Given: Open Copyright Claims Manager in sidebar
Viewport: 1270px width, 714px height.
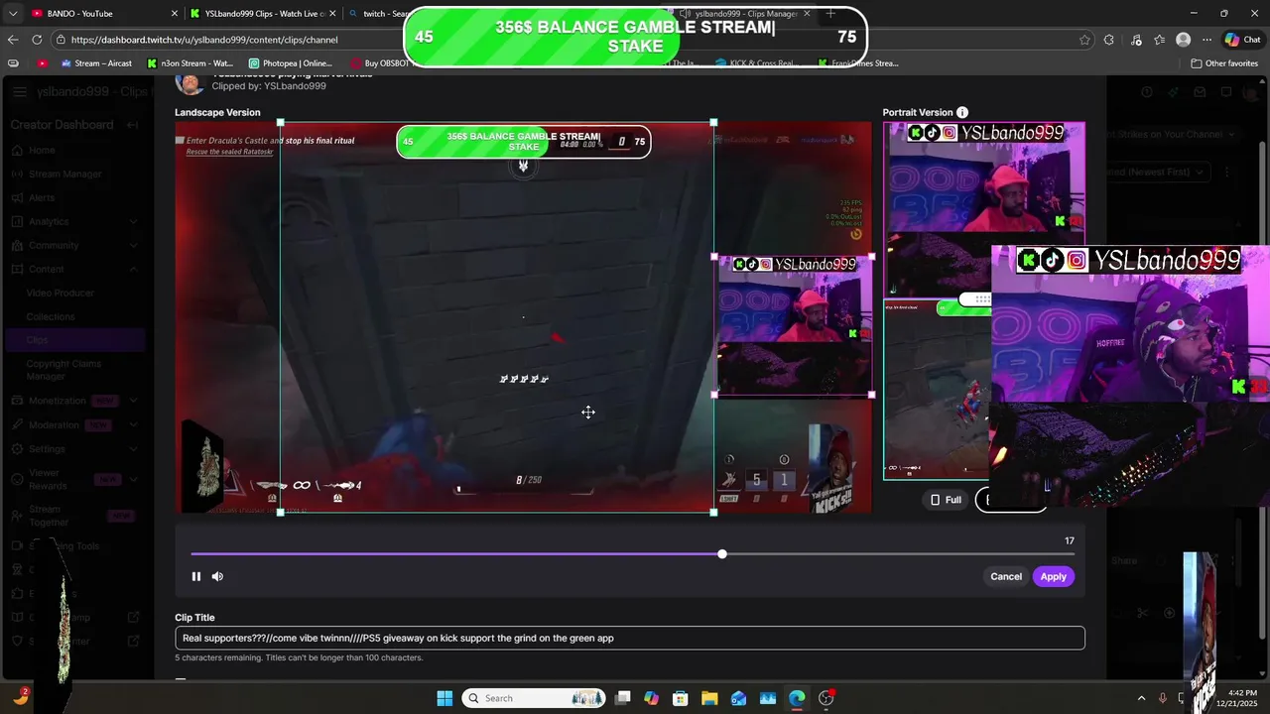Looking at the screenshot, I should click(x=63, y=370).
